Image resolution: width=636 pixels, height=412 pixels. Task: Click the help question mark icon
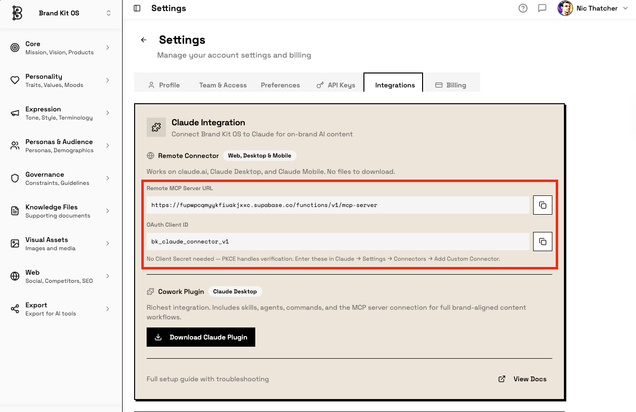(523, 8)
